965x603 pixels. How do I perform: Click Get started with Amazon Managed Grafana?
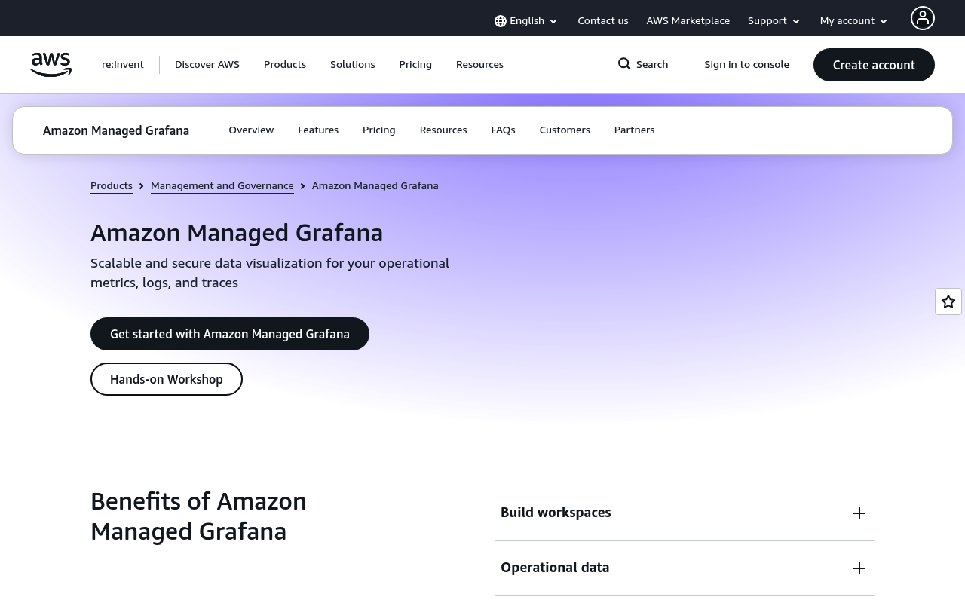[x=230, y=334]
